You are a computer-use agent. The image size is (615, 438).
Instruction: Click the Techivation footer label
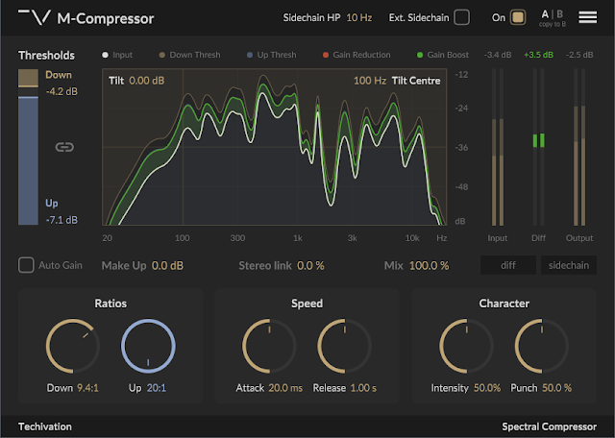pyautogui.click(x=45, y=426)
